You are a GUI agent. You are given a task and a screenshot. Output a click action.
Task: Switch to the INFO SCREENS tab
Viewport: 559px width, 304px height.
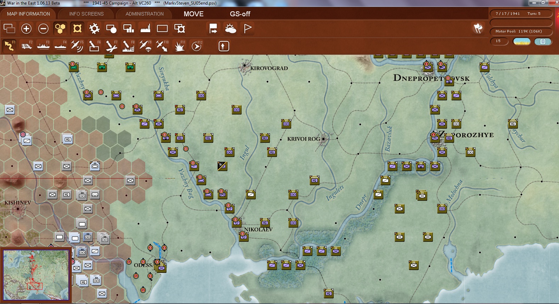click(86, 14)
